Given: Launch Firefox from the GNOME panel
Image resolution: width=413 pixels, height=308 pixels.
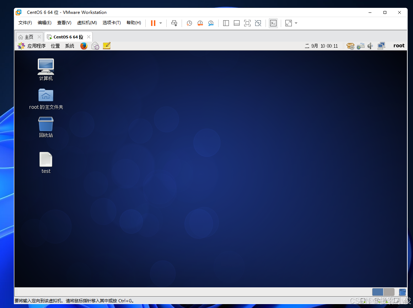Looking at the screenshot, I should [x=84, y=46].
